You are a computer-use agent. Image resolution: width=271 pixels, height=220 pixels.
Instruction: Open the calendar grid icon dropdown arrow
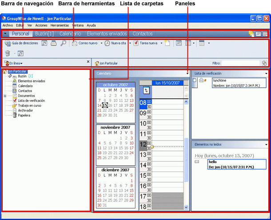209,43
